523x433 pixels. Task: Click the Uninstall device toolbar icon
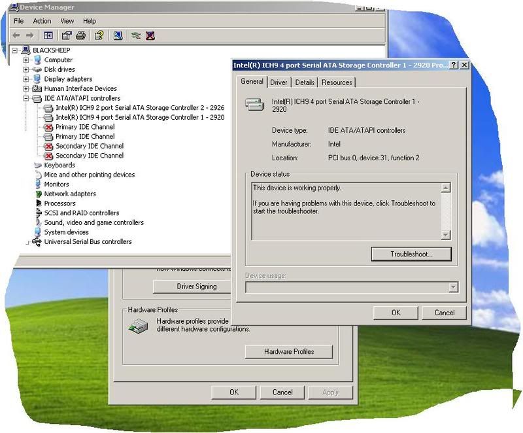pyautogui.click(x=150, y=35)
